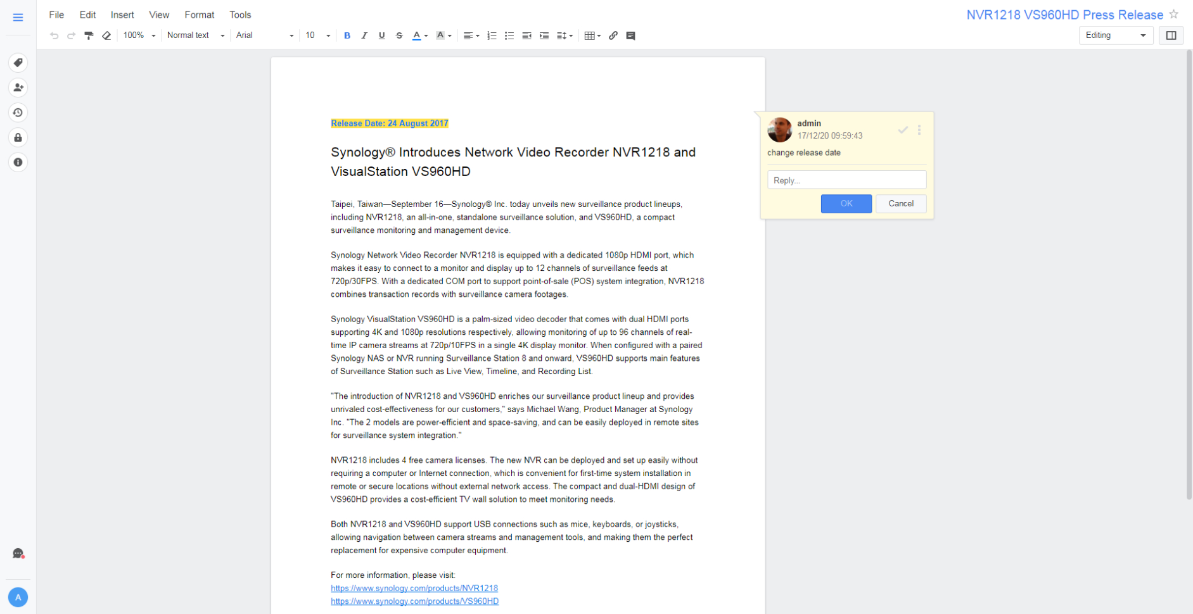The image size is (1193, 614).
Task: Open the text color picker
Action: (x=418, y=35)
